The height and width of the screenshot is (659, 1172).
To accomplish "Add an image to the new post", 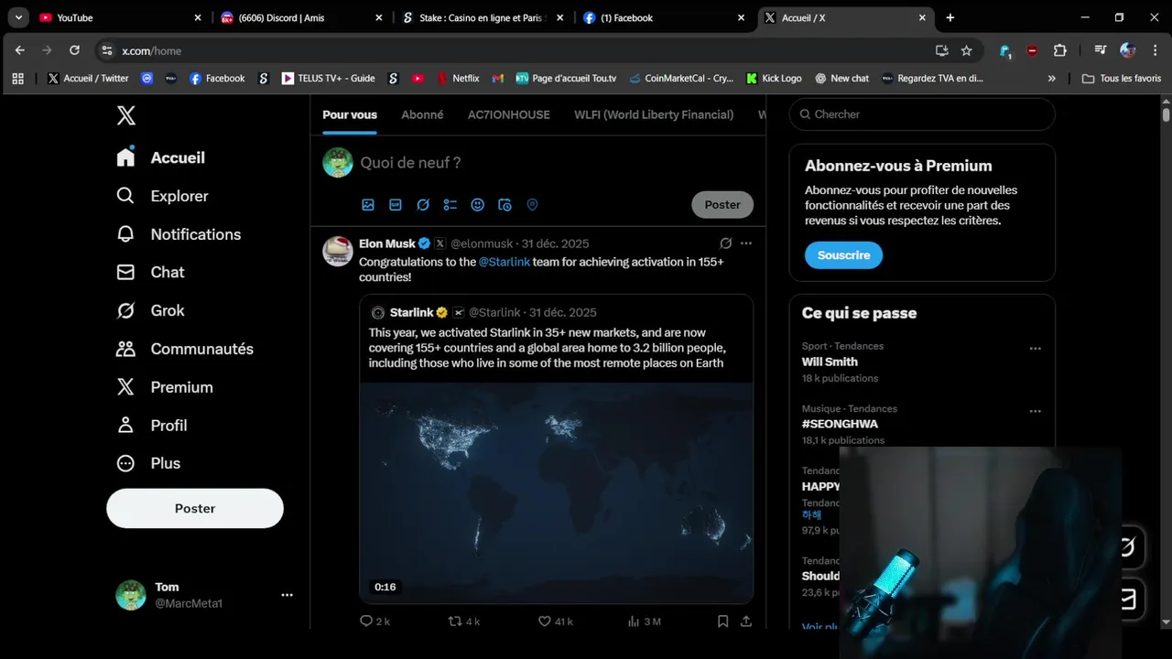I will [368, 205].
